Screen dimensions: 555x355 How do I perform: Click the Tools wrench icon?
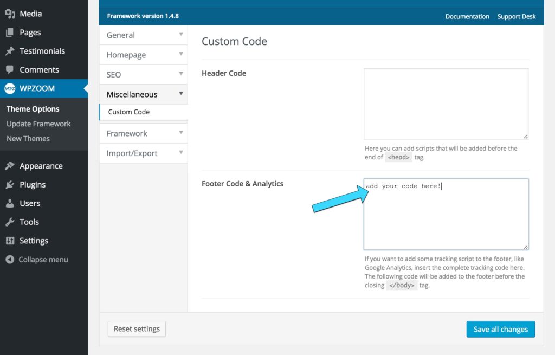coord(10,222)
